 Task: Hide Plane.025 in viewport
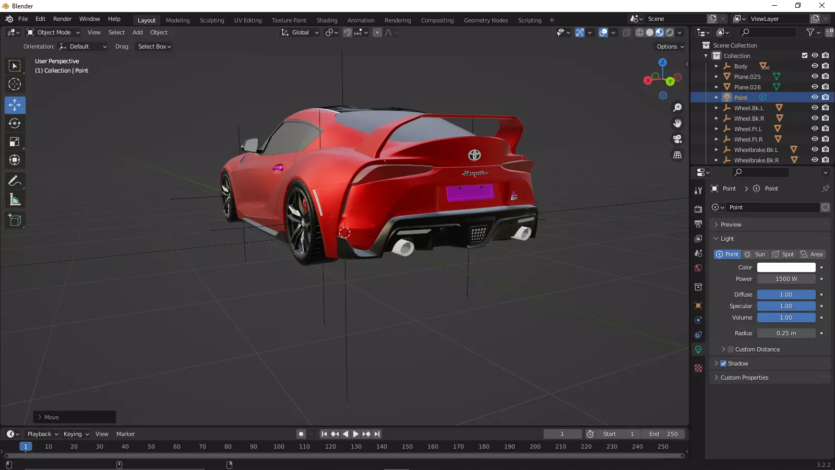tap(815, 76)
